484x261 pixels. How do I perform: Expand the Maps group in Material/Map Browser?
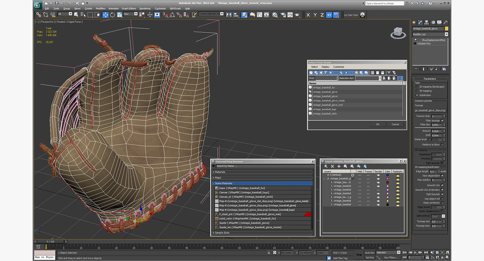point(262,178)
